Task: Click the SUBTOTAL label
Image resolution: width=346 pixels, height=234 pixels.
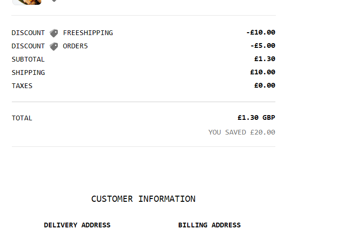Action: [28, 59]
